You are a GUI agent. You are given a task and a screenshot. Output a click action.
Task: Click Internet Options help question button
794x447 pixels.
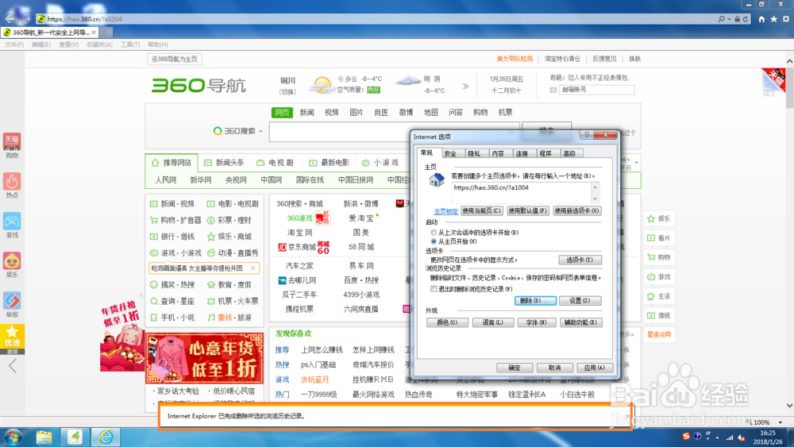[x=587, y=135]
